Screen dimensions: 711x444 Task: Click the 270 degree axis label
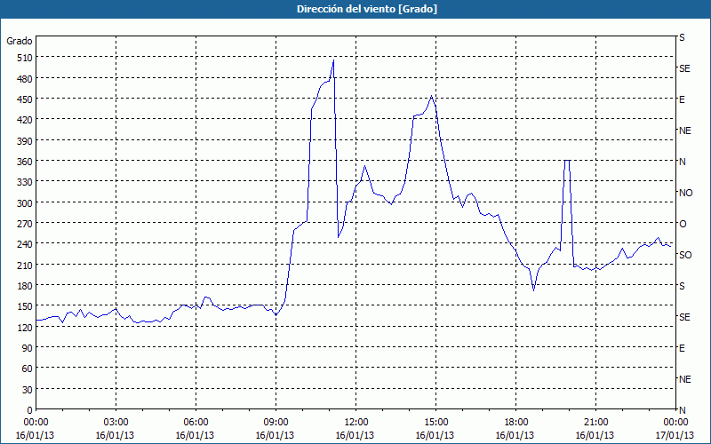coord(25,224)
